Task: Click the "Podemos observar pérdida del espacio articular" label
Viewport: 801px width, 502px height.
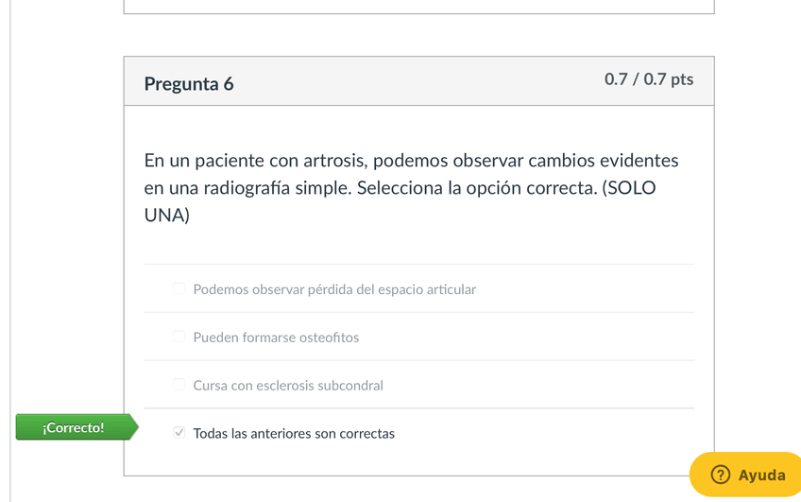Action: coord(334,289)
